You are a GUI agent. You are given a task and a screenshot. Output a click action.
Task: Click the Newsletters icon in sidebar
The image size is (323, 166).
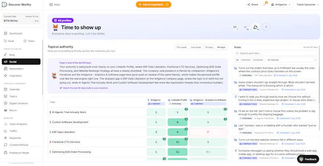pyautogui.click(x=6, y=69)
